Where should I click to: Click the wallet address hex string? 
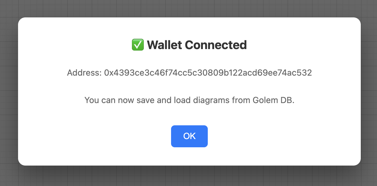click(208, 73)
